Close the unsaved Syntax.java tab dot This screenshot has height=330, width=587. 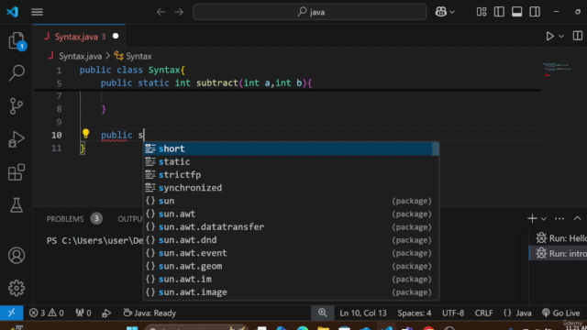point(116,37)
